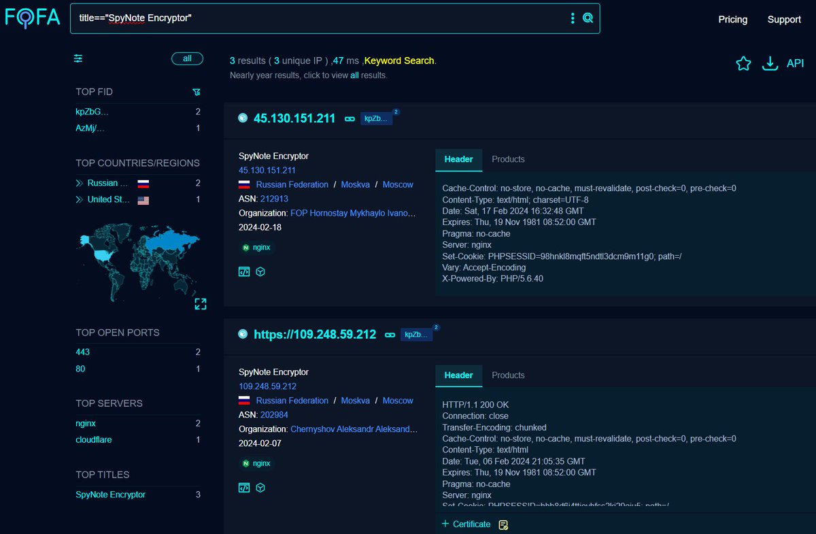Open the Pricing page
This screenshot has height=534, width=816.
click(x=732, y=19)
